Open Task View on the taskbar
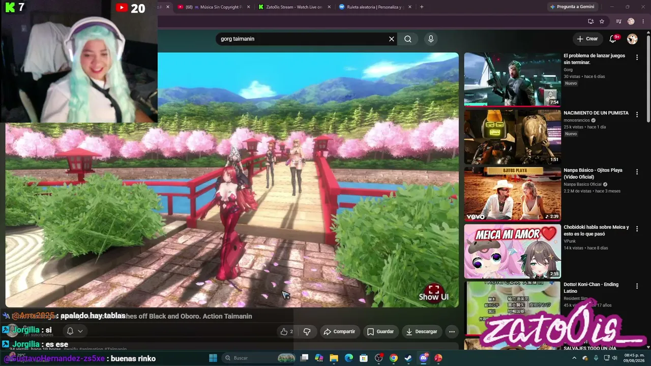 point(304,358)
